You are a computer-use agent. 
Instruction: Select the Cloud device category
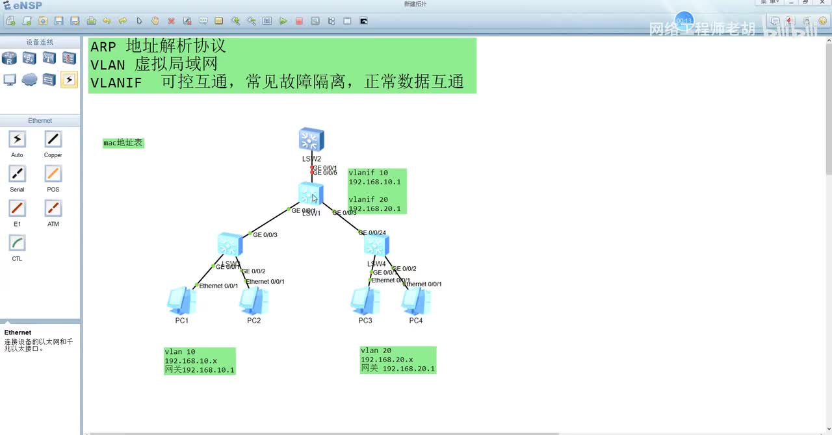click(x=29, y=79)
